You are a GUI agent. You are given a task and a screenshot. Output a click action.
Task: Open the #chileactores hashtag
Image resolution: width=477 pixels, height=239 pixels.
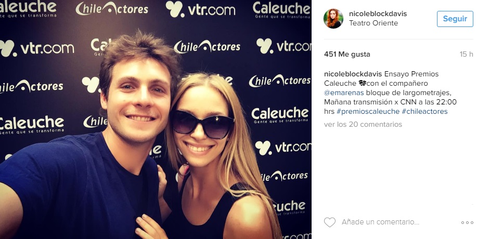(x=424, y=112)
